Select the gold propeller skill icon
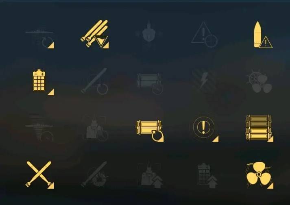The width and height of the screenshot is (290, 205). (x=259, y=175)
